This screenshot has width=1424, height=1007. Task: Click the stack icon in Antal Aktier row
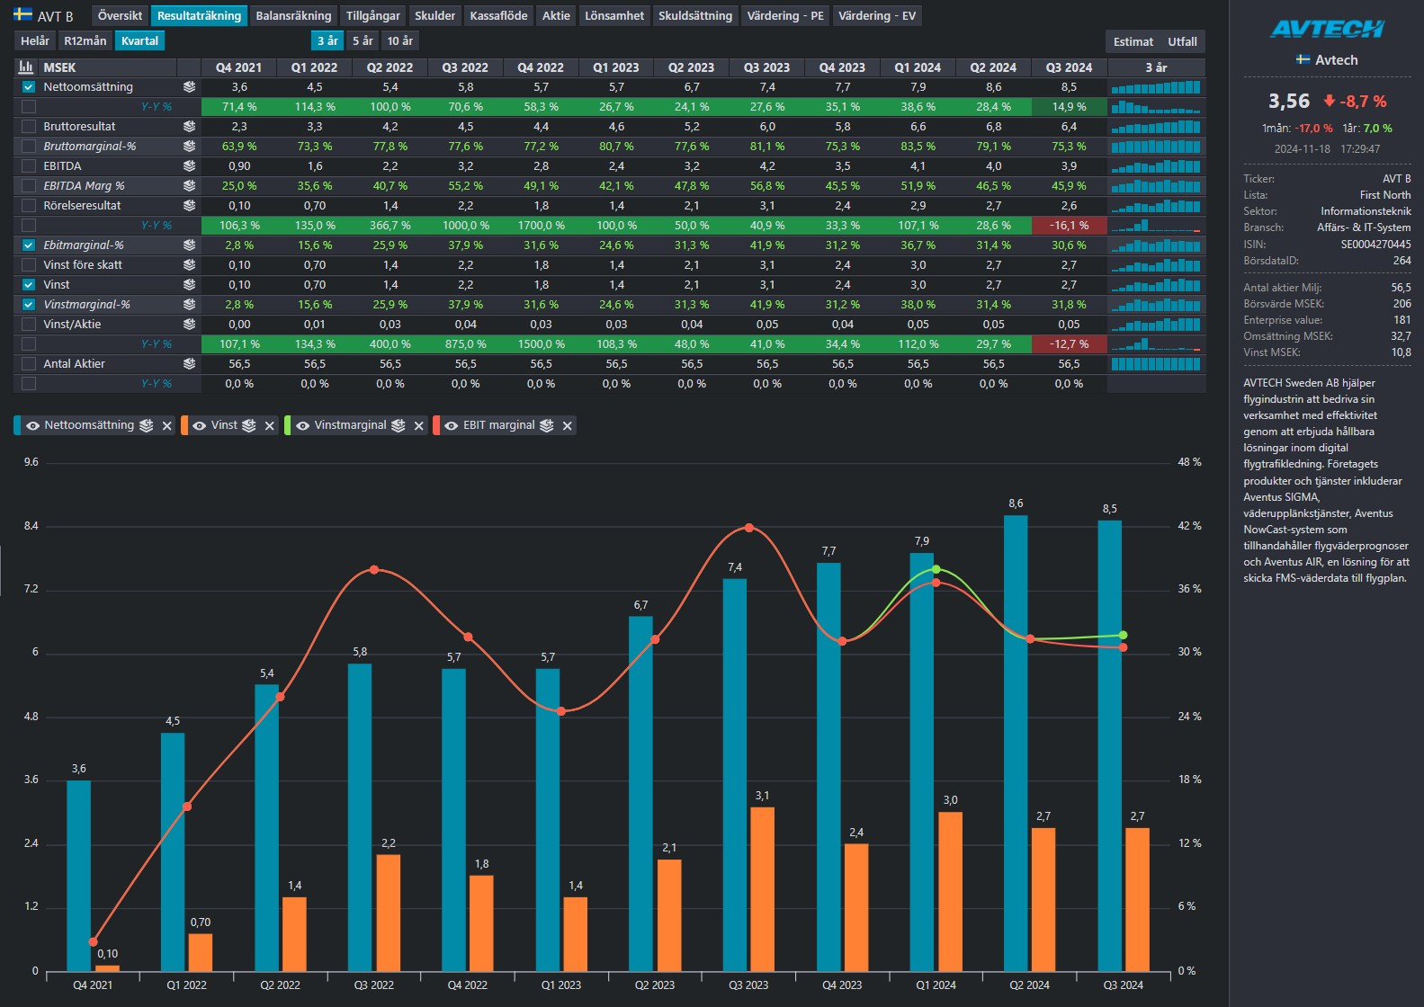pyautogui.click(x=189, y=364)
